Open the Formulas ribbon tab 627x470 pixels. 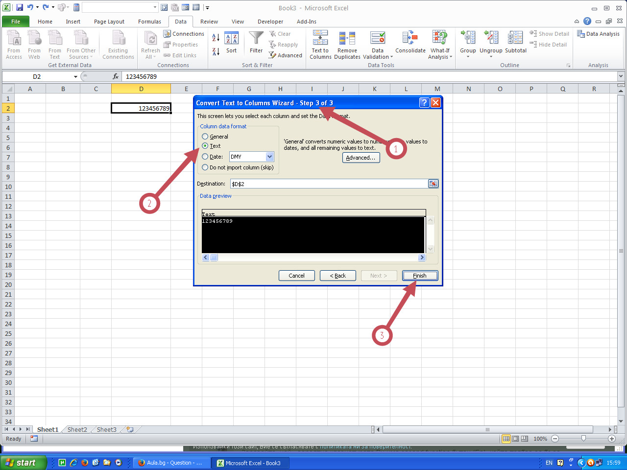point(149,22)
